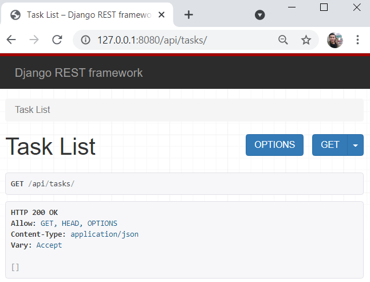Click the application/json content type value
The image size is (370, 282).
105,234
